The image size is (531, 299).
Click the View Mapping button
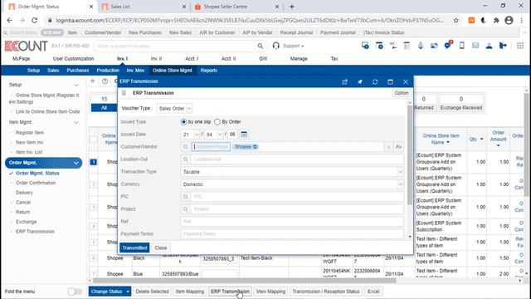pyautogui.click(x=271, y=292)
